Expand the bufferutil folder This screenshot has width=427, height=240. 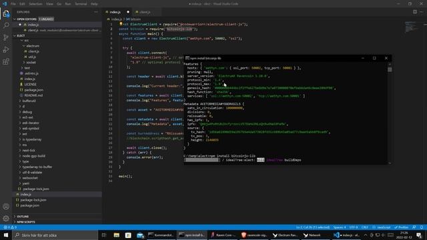tap(20, 101)
